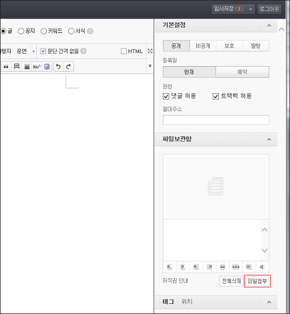The image size is (290, 314).
Task: Align image left with text wrap
Action: [196, 267]
